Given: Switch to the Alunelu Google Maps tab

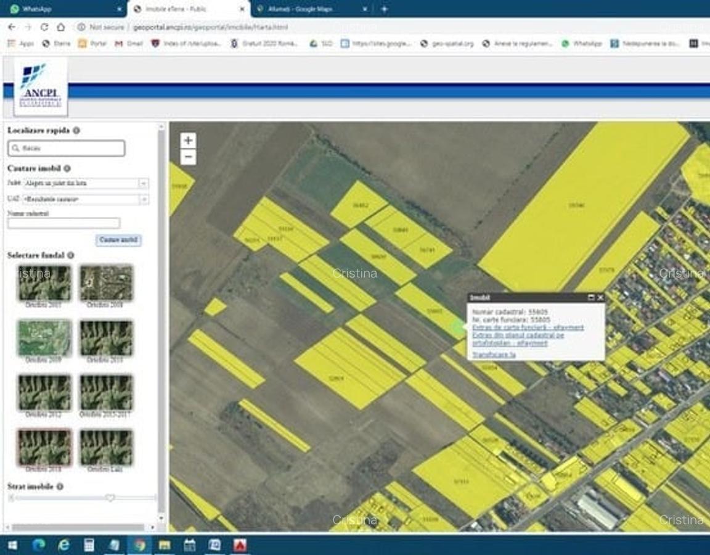Looking at the screenshot, I should click(x=306, y=9).
